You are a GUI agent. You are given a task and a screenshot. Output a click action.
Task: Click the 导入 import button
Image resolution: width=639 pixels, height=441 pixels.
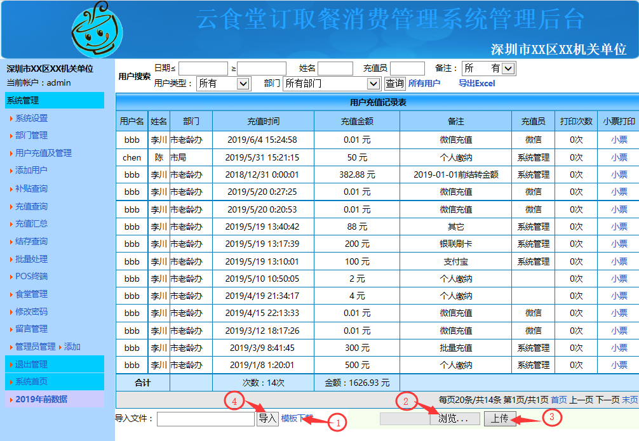[267, 419]
